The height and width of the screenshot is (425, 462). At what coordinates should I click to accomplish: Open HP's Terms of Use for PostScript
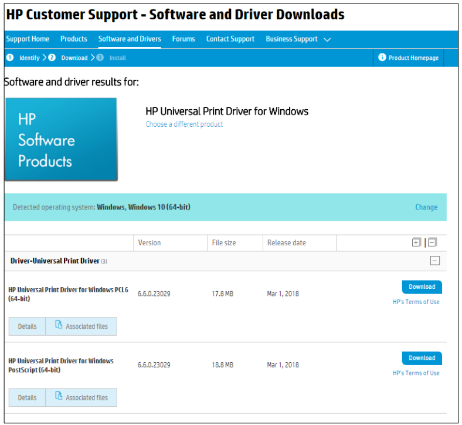416,373
